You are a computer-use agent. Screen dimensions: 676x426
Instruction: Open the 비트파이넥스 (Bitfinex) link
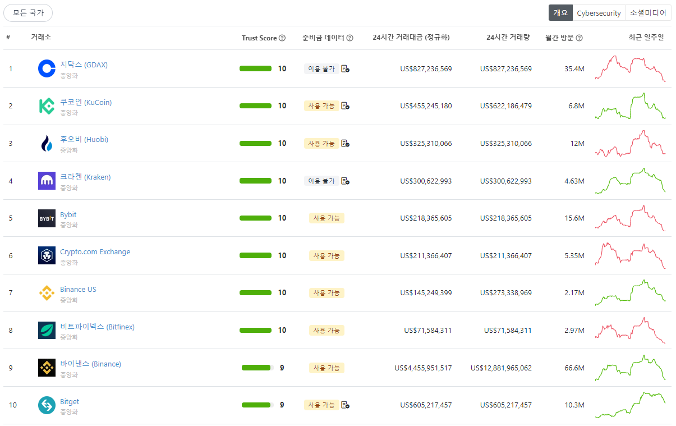(97, 327)
